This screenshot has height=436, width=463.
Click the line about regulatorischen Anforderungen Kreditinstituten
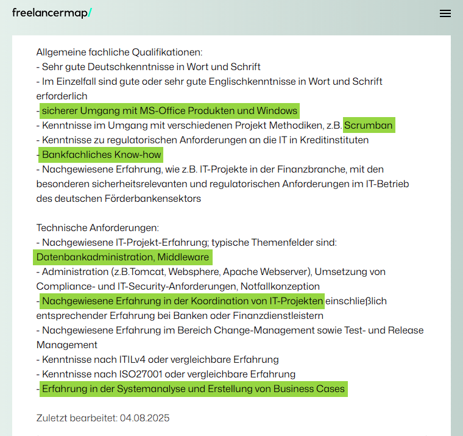pos(202,140)
